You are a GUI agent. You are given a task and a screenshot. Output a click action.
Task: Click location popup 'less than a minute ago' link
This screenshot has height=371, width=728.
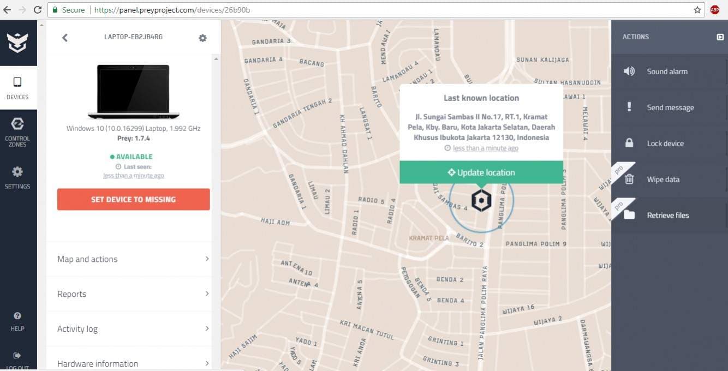coord(486,148)
